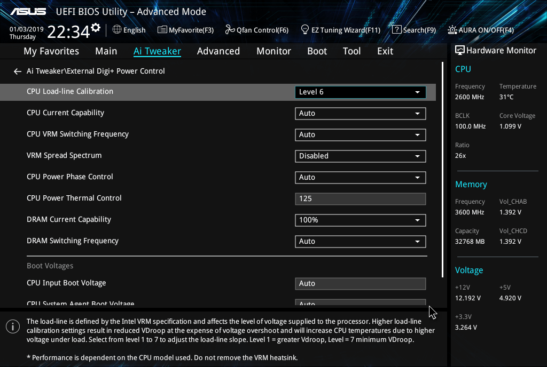Click CPU System Agent Boot Voltage field
Screen dimensions: 547x367
click(361, 302)
